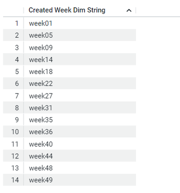Select the week44 cell

(x=80, y=156)
